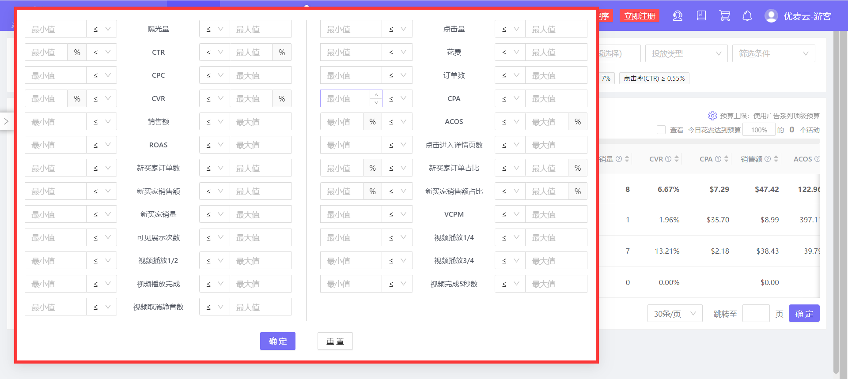Click the 视频播放完成 maximum value field
This screenshot has width=848, height=379.
coord(261,284)
